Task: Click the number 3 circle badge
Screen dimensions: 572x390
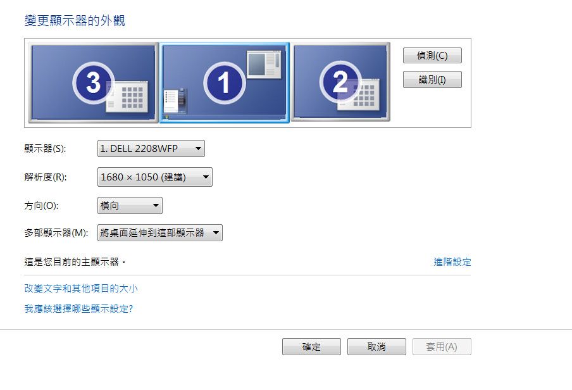Action: click(94, 82)
